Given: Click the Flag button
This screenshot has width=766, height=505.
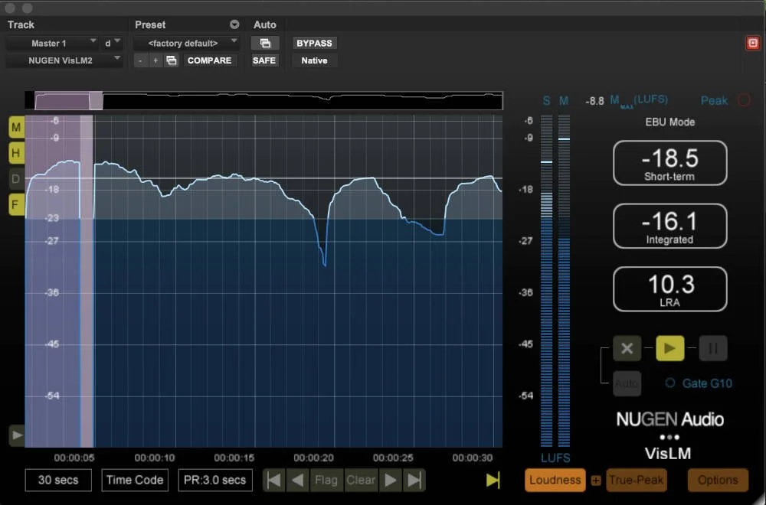Looking at the screenshot, I should pos(326,480).
